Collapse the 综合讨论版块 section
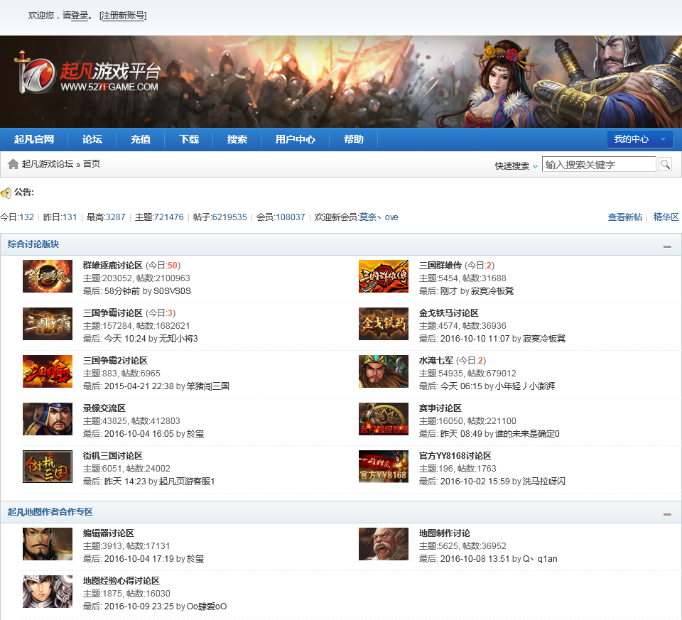This screenshot has height=620, width=682. 667,246
